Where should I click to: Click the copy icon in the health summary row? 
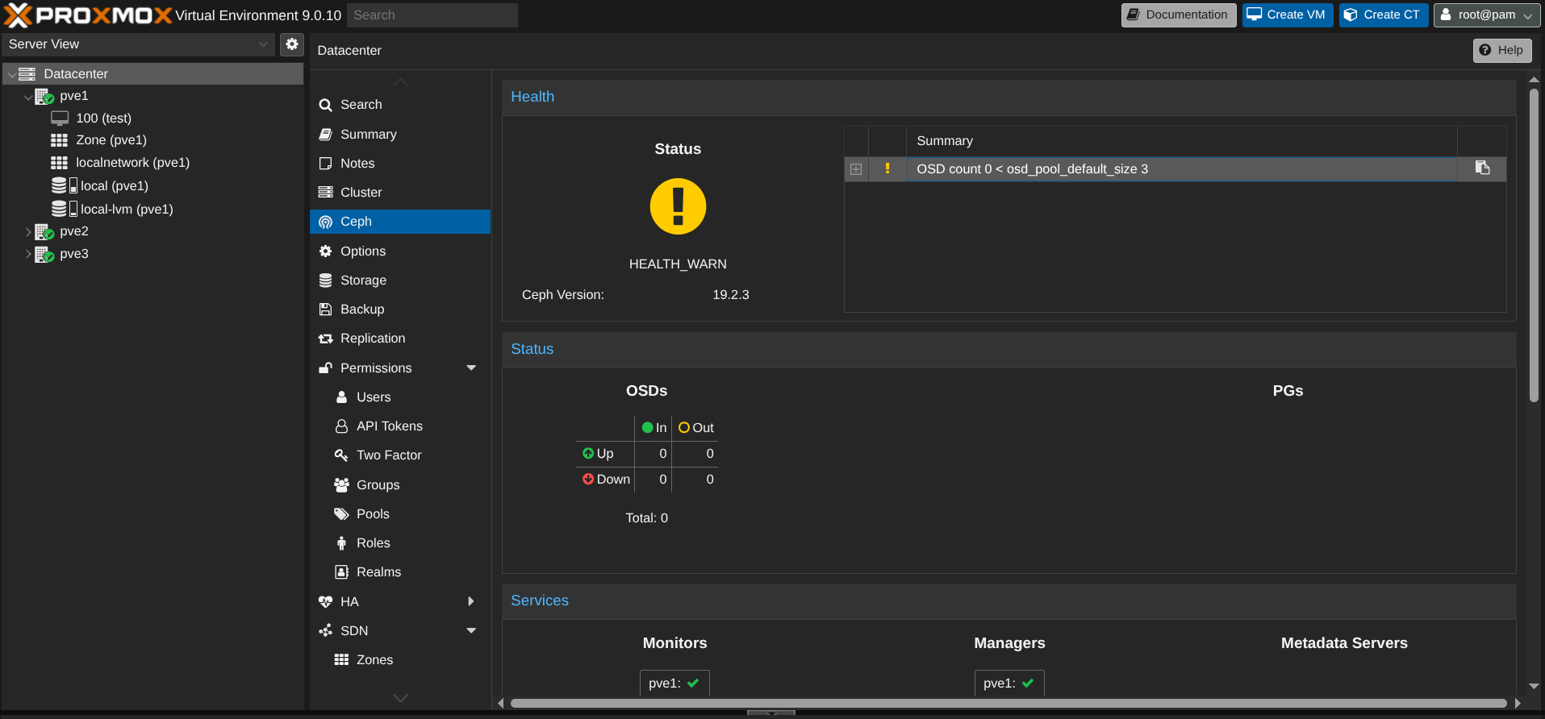pos(1482,168)
